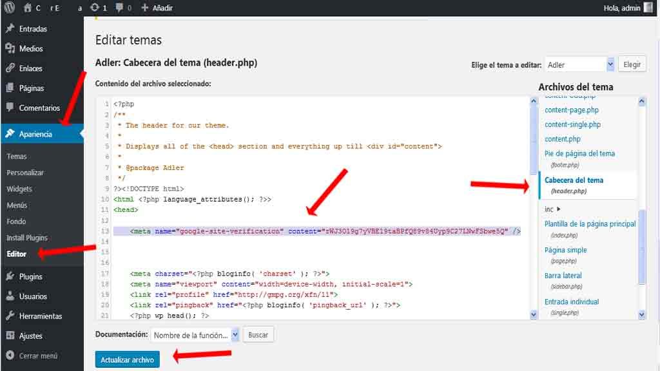Screen dimensions: 660x371
Task: Click the Buscar button
Action: pos(258,335)
